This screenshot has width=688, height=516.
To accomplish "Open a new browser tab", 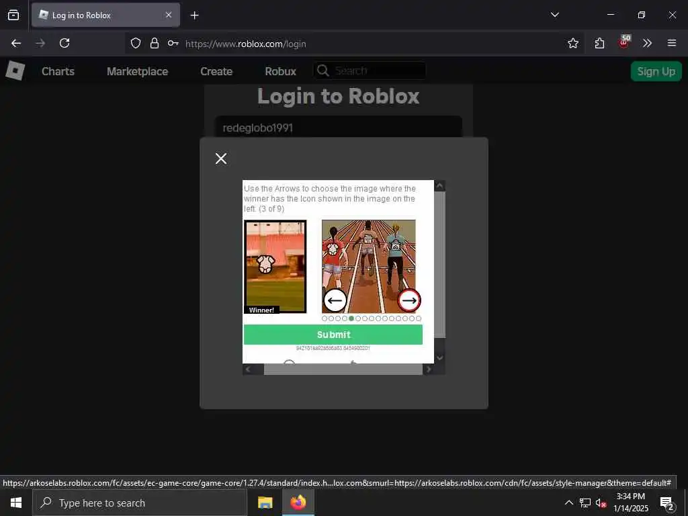I will pos(194,15).
